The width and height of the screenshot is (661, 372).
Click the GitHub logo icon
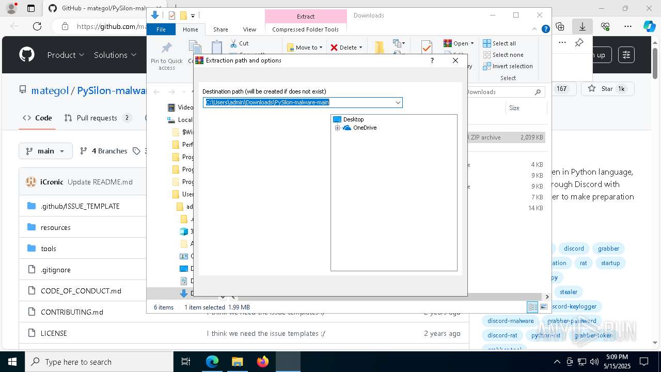coord(27,55)
